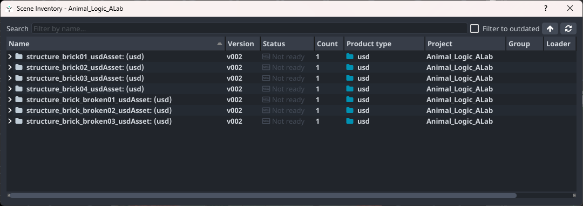Enable the Filter to outdated checkbox

pos(474,29)
